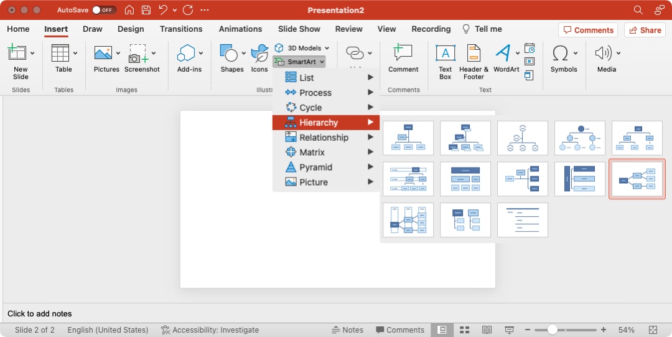Click to add notes field

pyautogui.click(x=39, y=313)
